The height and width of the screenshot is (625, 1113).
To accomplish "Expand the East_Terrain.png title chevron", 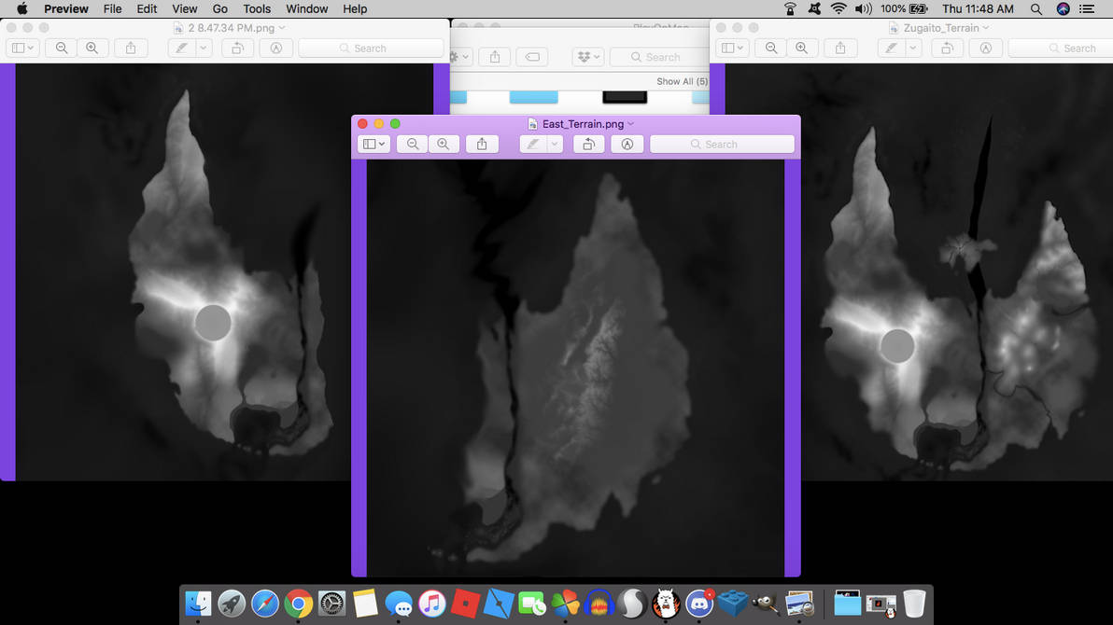I will click(631, 124).
